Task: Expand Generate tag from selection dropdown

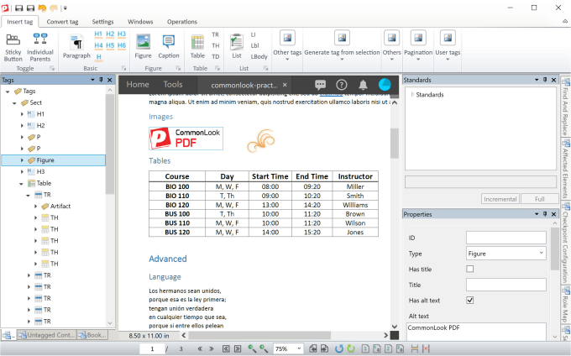Action: pyautogui.click(x=342, y=45)
